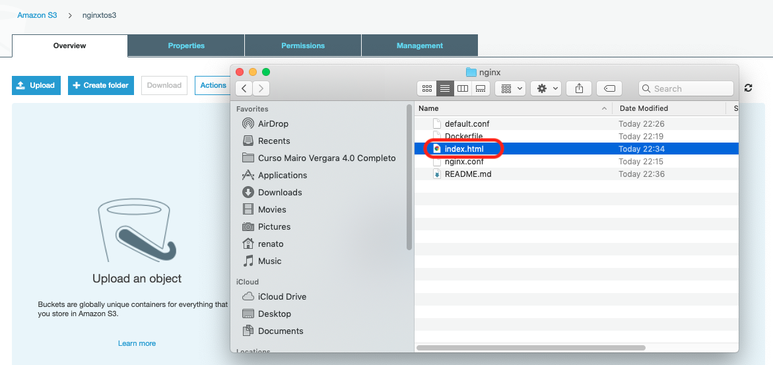Open Music in the sidebar
This screenshot has width=773, height=365.
tap(262, 261)
